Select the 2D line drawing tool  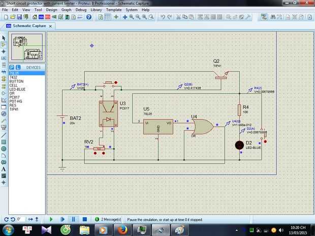coord(4,135)
